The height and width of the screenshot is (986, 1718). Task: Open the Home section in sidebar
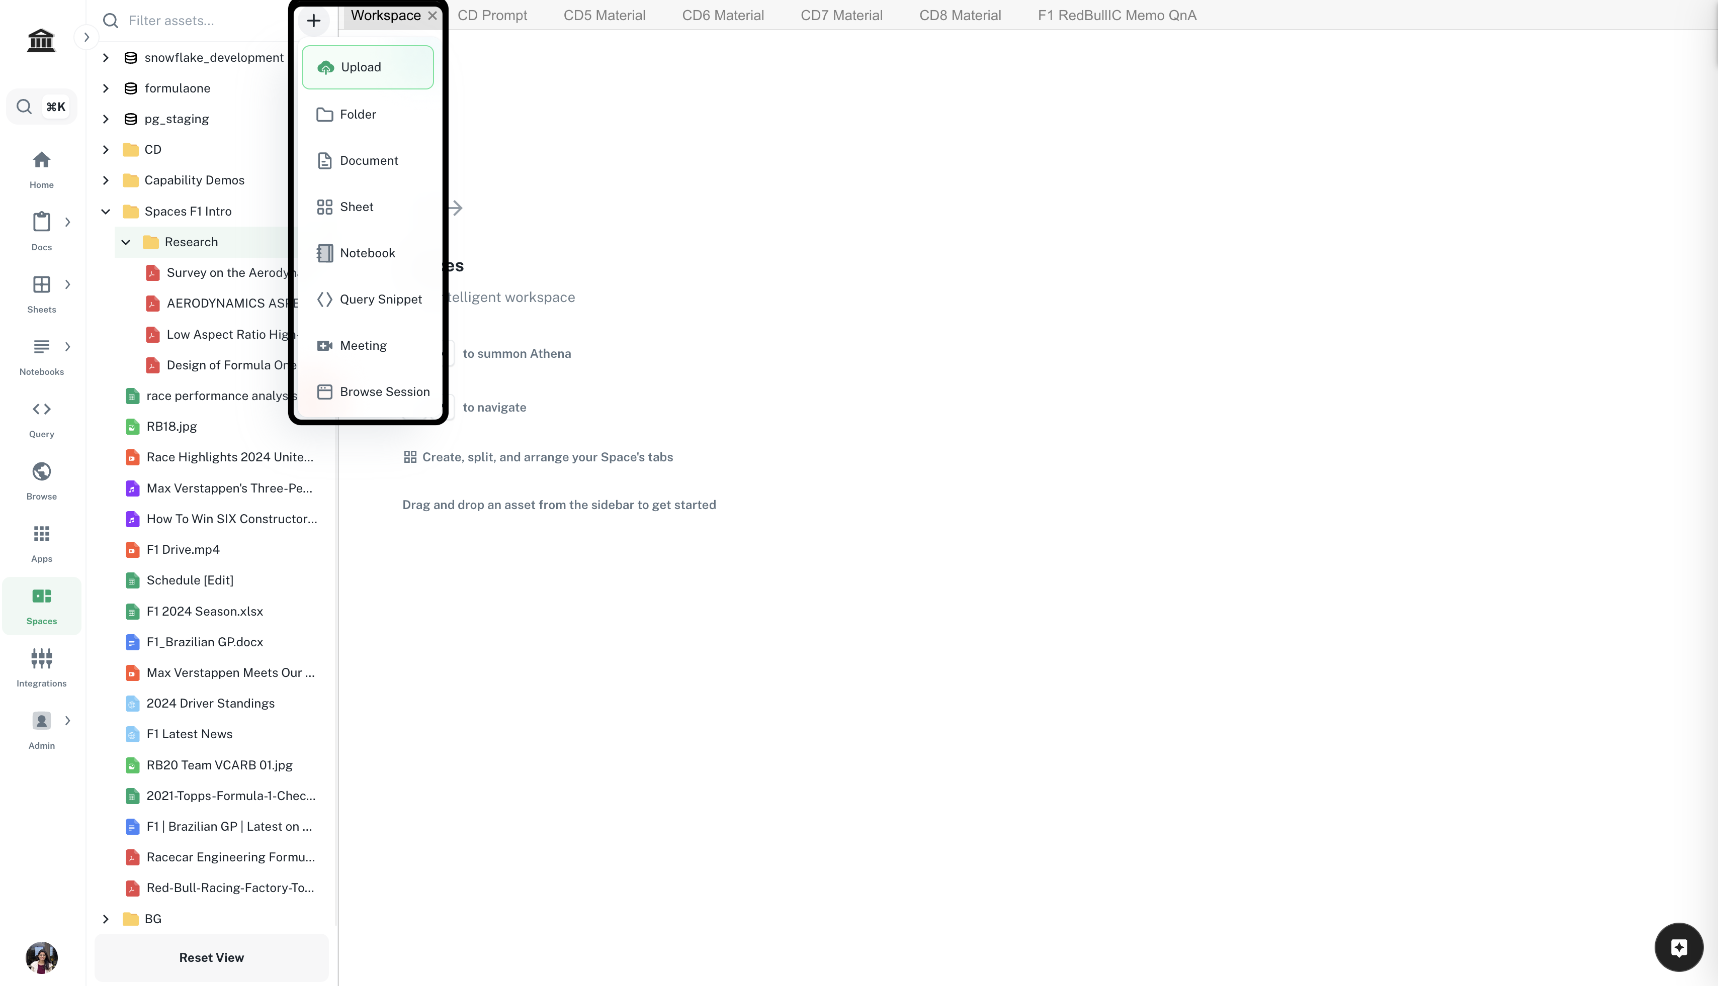(41, 169)
